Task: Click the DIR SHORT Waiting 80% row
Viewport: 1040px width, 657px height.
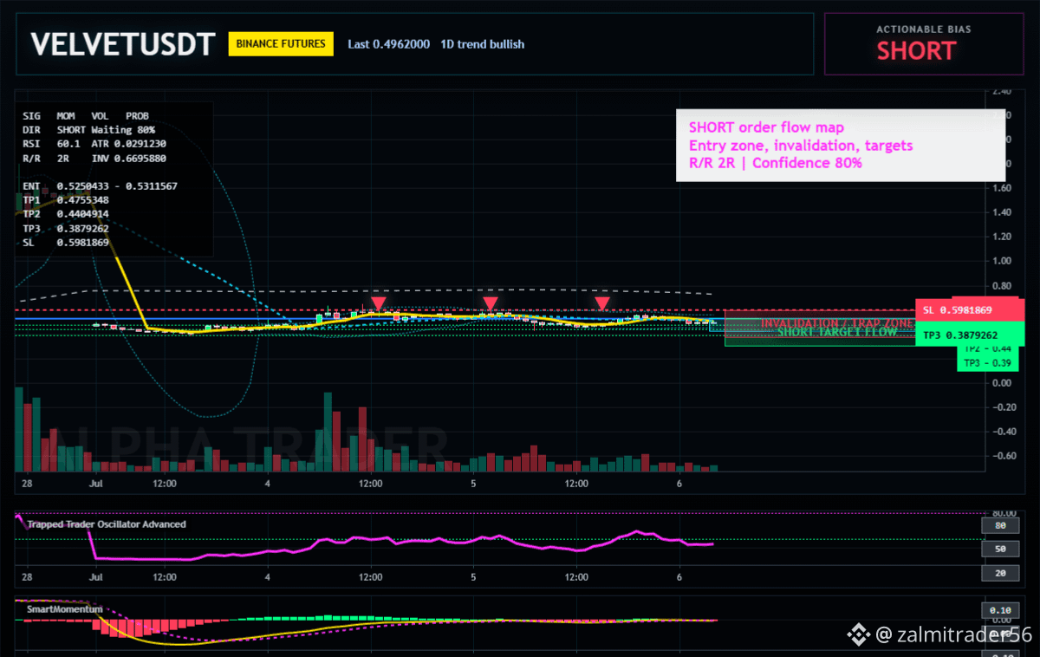Action: tap(88, 129)
